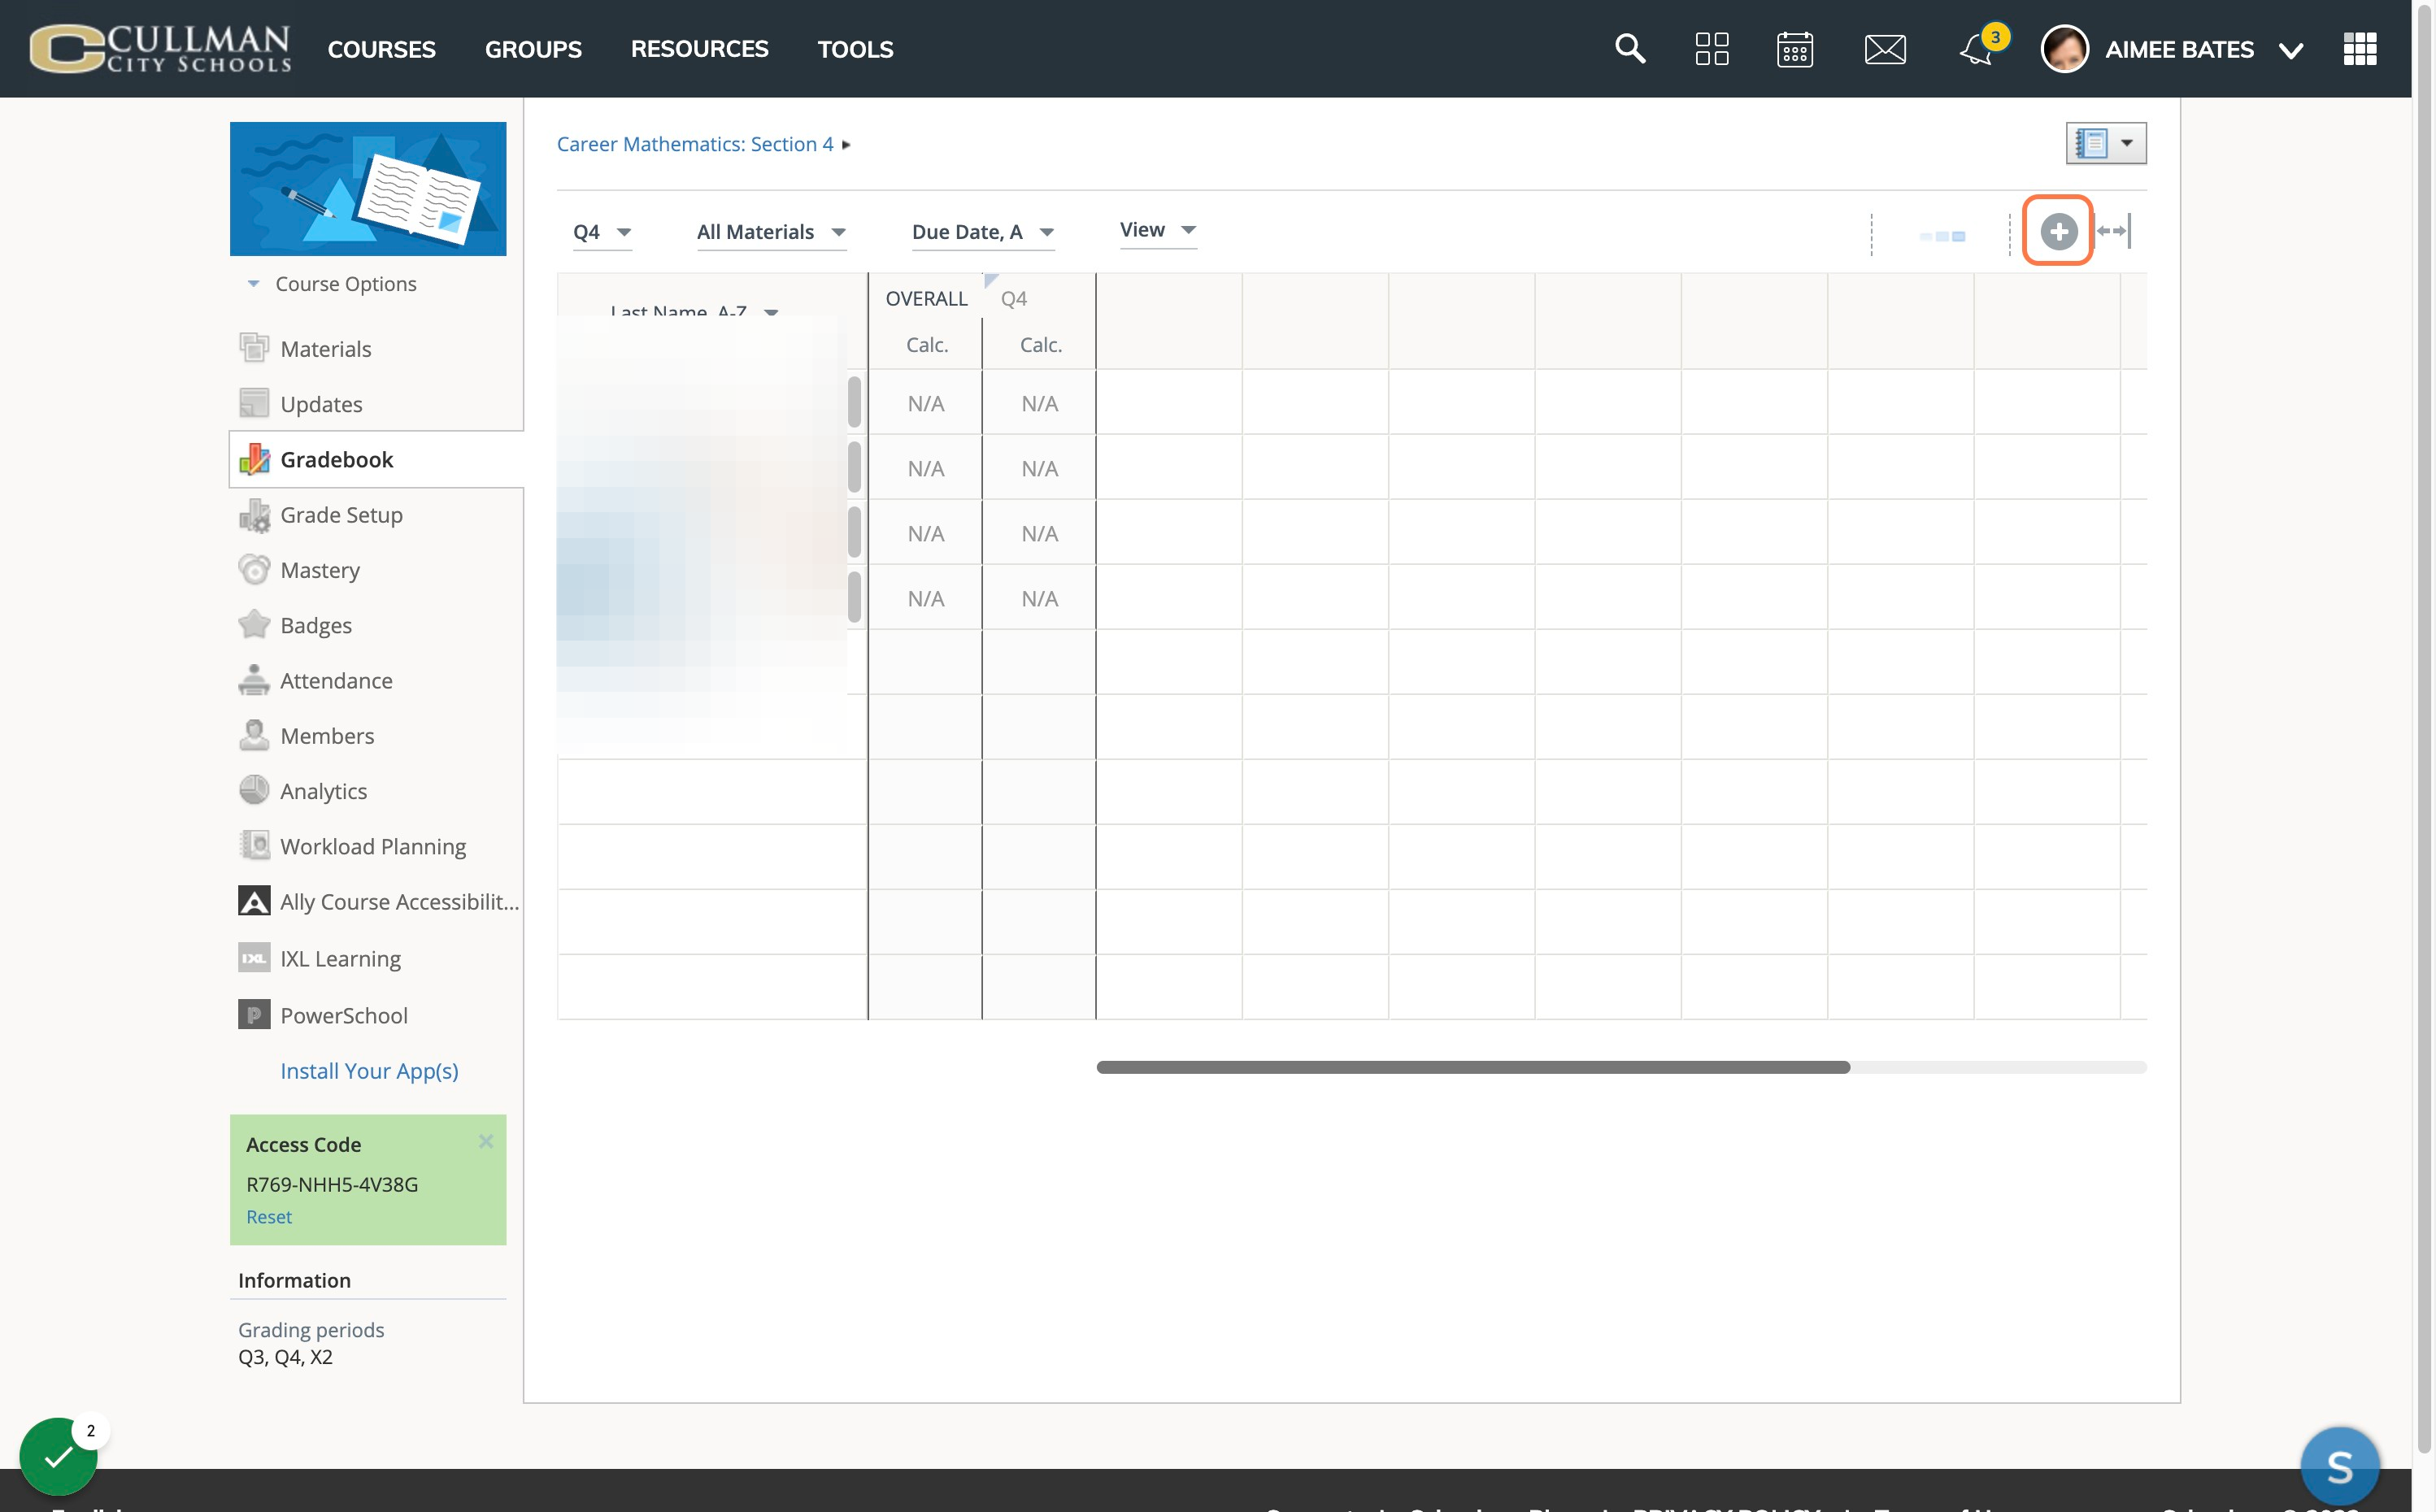2436x1512 pixels.
Task: Close the Access Code box
Action: click(486, 1141)
